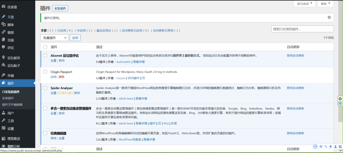This screenshot has height=153, width=343.
Task: Click the 外观 paintbrush icon
Action: 3,75
